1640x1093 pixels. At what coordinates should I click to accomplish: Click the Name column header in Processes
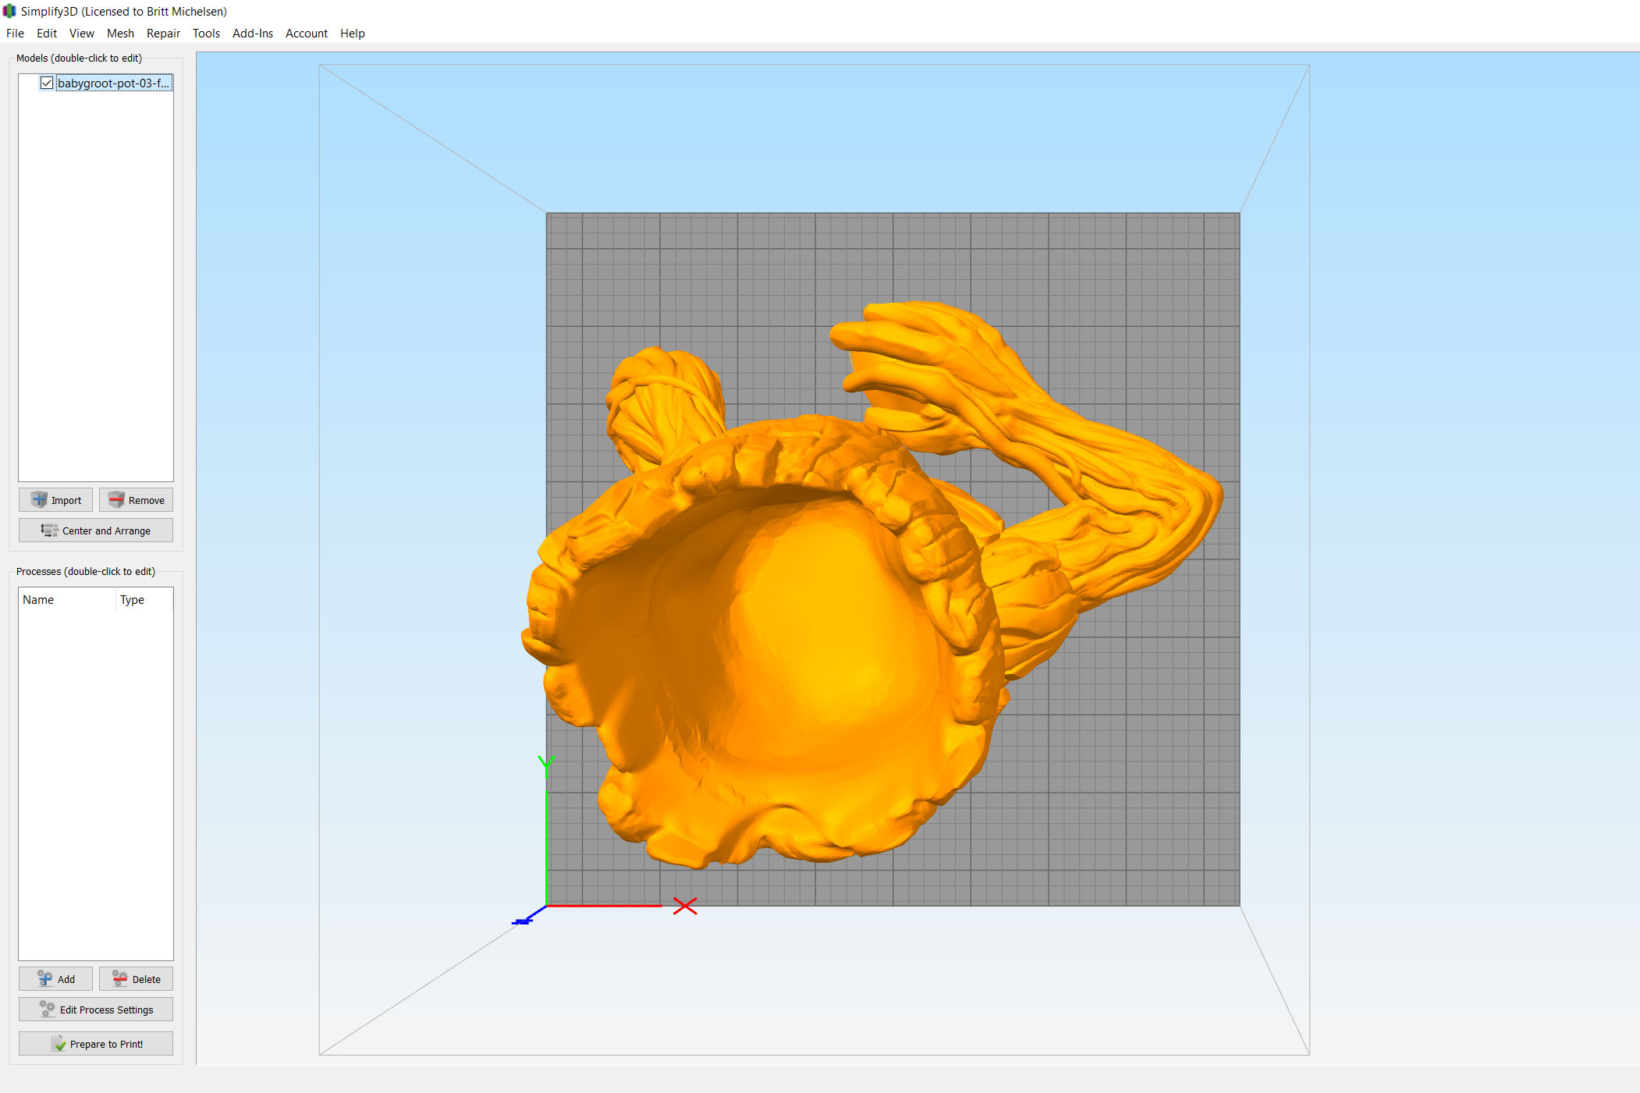click(x=38, y=600)
